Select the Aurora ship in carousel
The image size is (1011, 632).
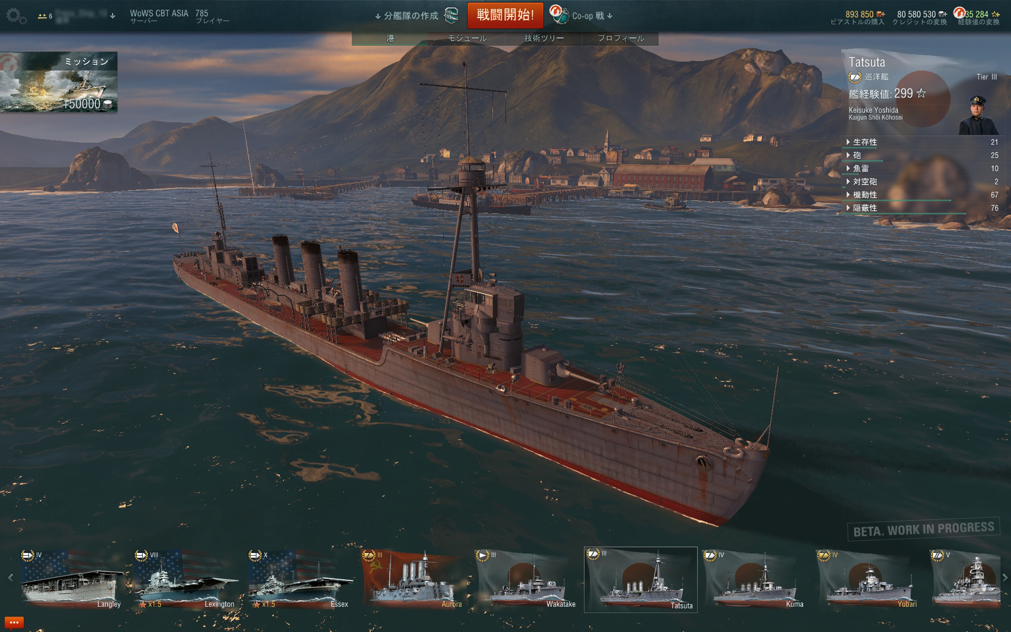coord(412,580)
